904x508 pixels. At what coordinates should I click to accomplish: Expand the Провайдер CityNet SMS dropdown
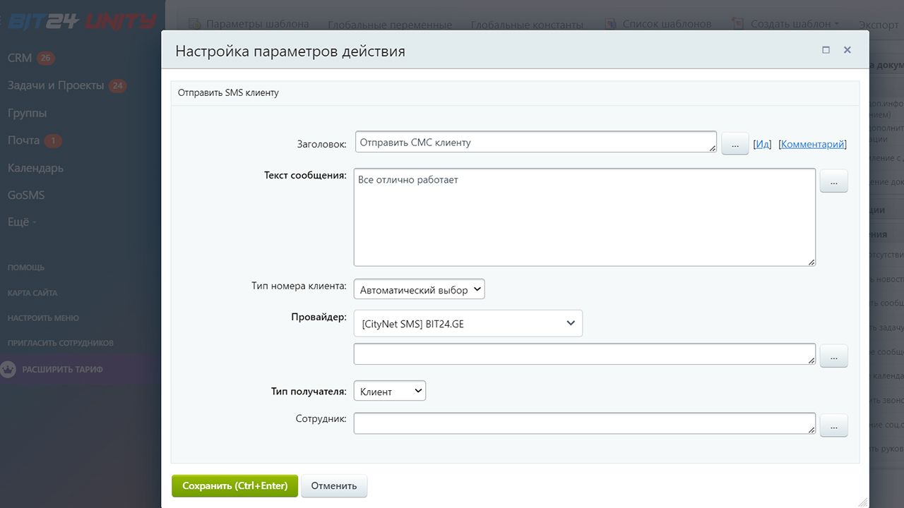[468, 324]
